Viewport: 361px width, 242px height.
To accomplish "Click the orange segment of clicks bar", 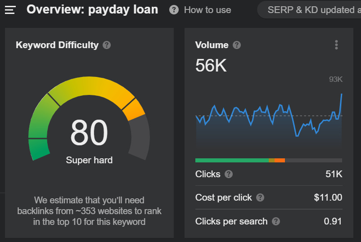I will [x=280, y=160].
